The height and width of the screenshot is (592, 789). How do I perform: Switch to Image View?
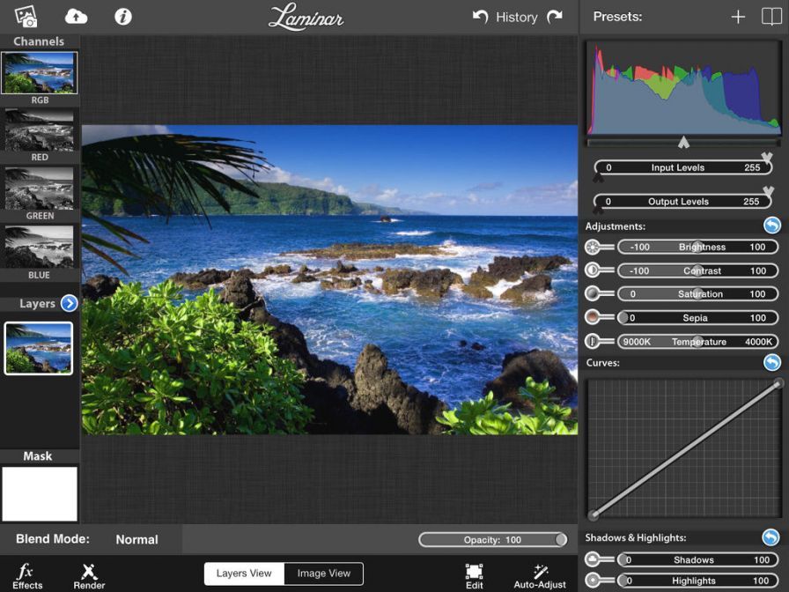323,573
